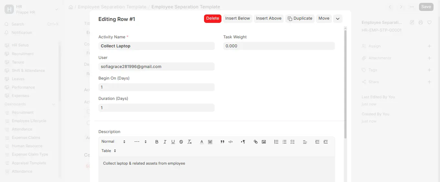Viewport: 440px width, 182px height.
Task: Open Performance in the sidebar
Action: click(x=23, y=87)
